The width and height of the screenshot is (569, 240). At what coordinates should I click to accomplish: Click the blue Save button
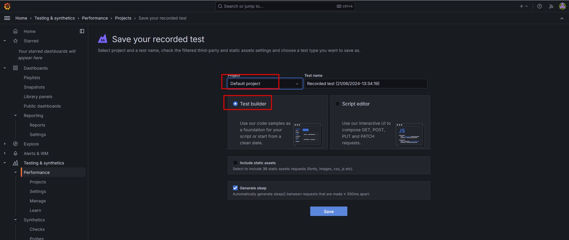tap(329, 211)
